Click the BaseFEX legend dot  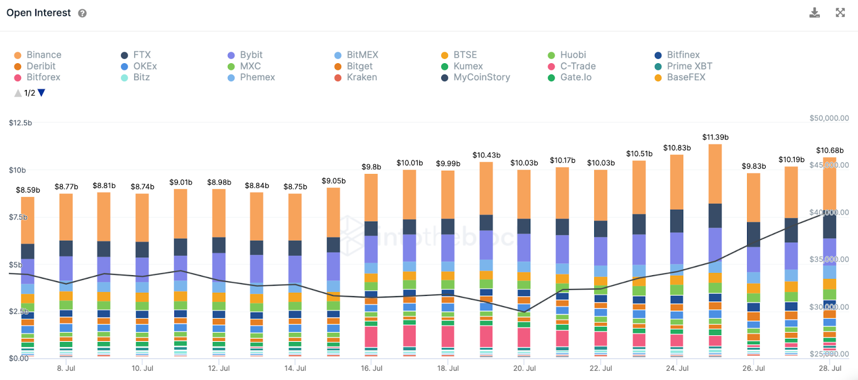pyautogui.click(x=658, y=78)
